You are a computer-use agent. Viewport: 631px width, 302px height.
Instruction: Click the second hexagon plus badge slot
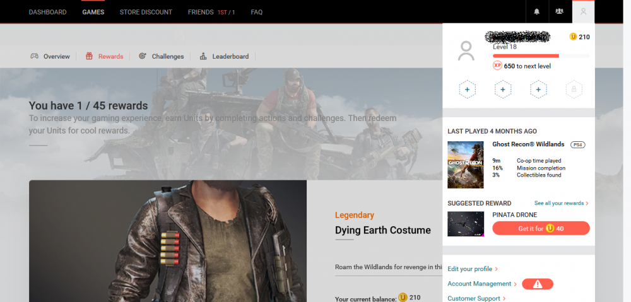pyautogui.click(x=503, y=90)
